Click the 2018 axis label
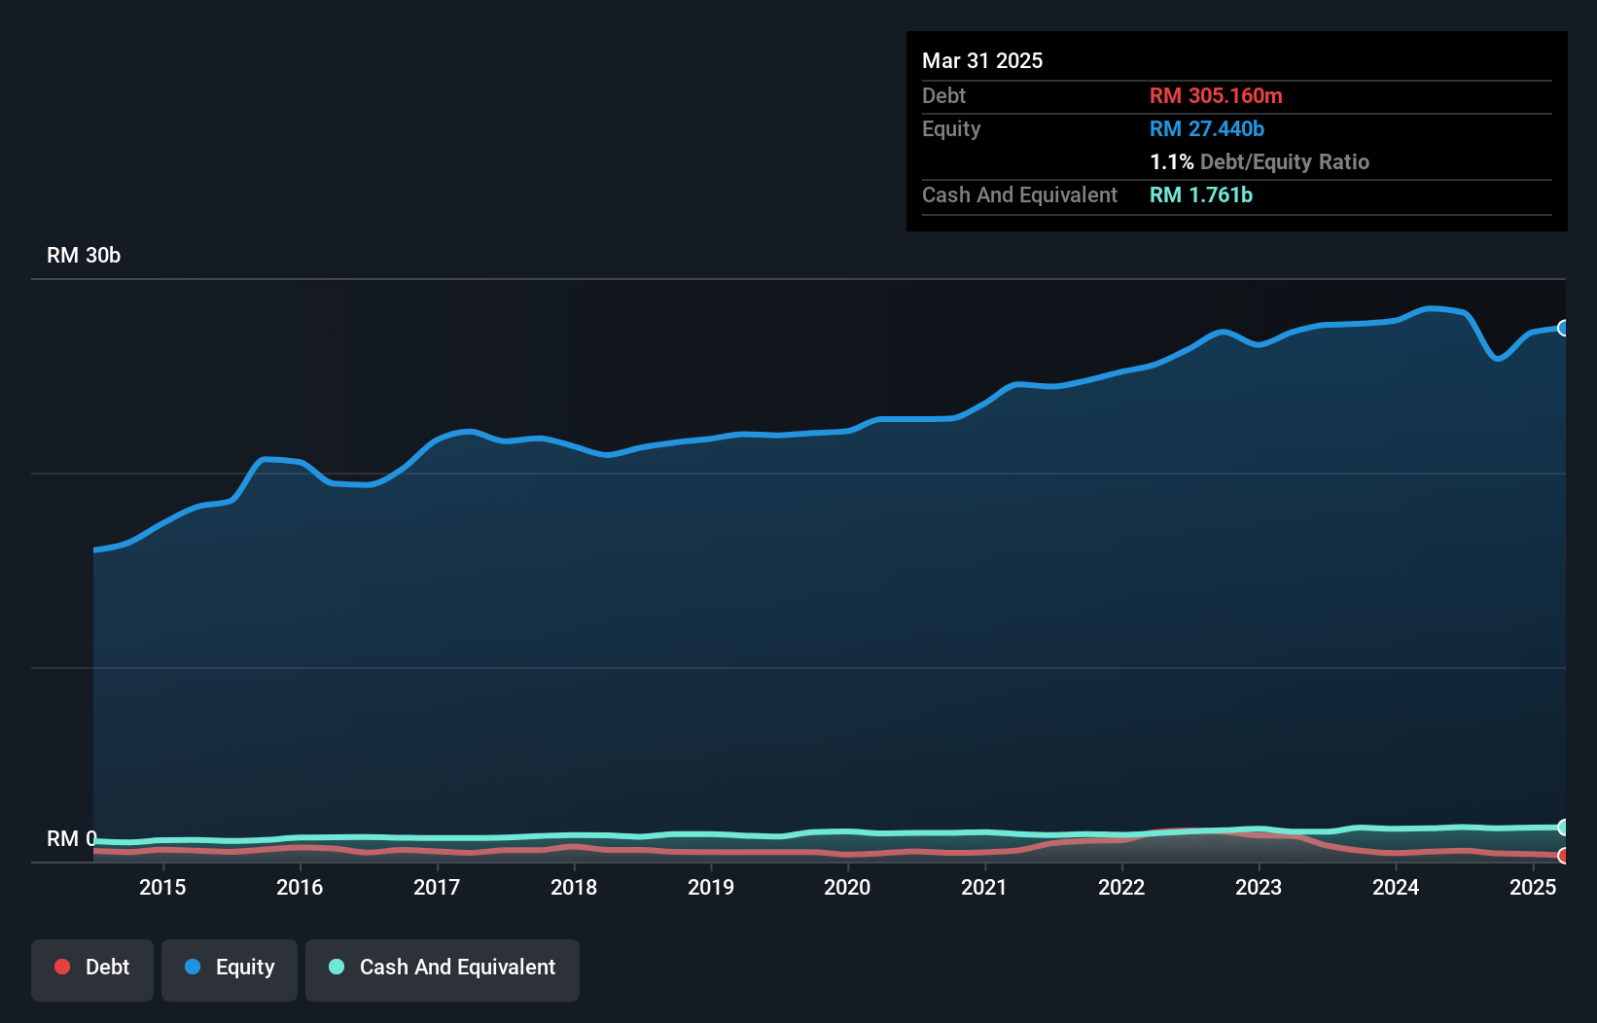Image resolution: width=1597 pixels, height=1023 pixels. coord(574,887)
